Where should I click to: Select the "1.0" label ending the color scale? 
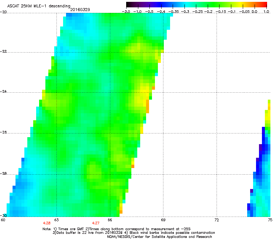point(266,12)
